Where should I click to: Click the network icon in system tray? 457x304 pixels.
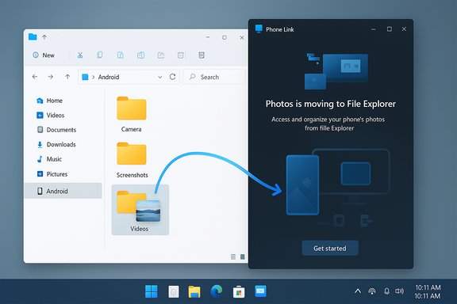tap(372, 291)
